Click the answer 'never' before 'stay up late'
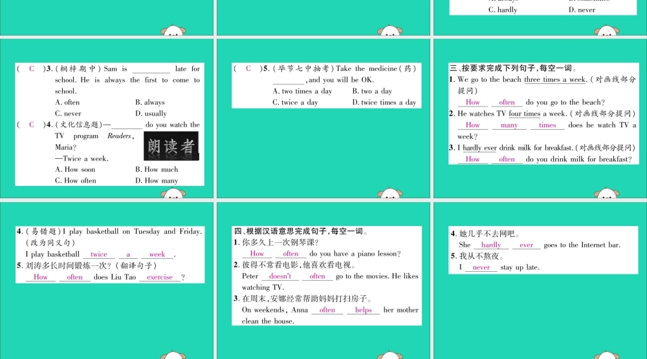Viewport: 647px width, 359px height. pyautogui.click(x=481, y=267)
